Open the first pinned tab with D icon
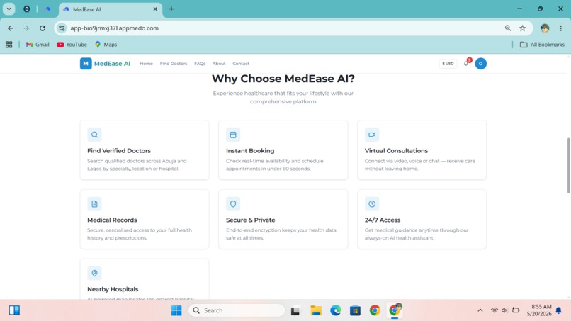The height and width of the screenshot is (321, 571). [27, 9]
